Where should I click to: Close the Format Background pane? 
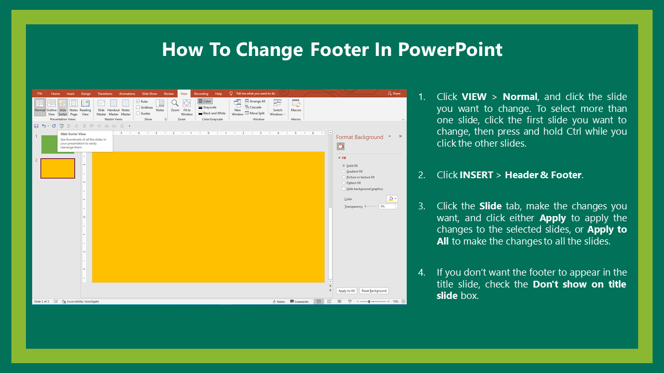400,136
